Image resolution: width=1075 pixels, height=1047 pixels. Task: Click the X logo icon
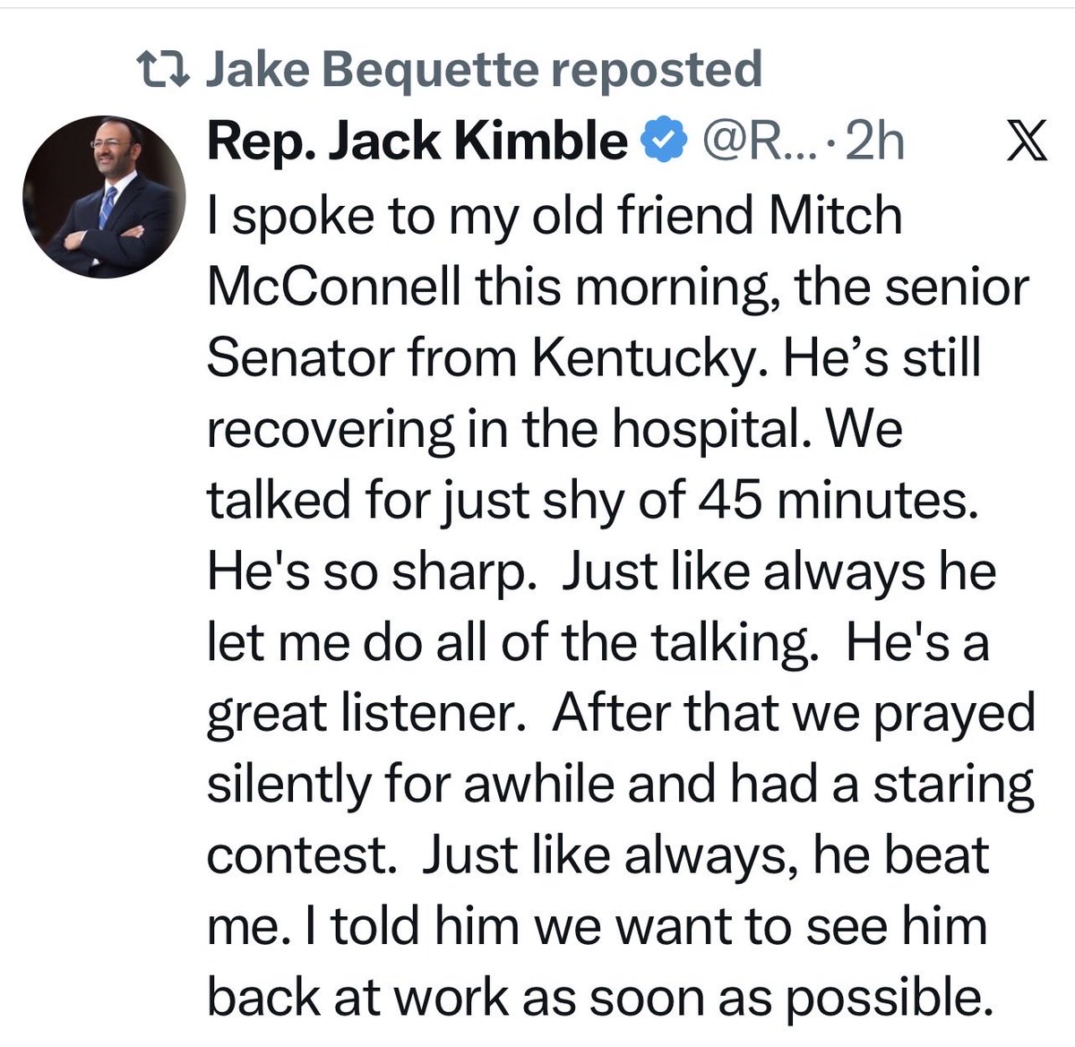[x=1028, y=142]
